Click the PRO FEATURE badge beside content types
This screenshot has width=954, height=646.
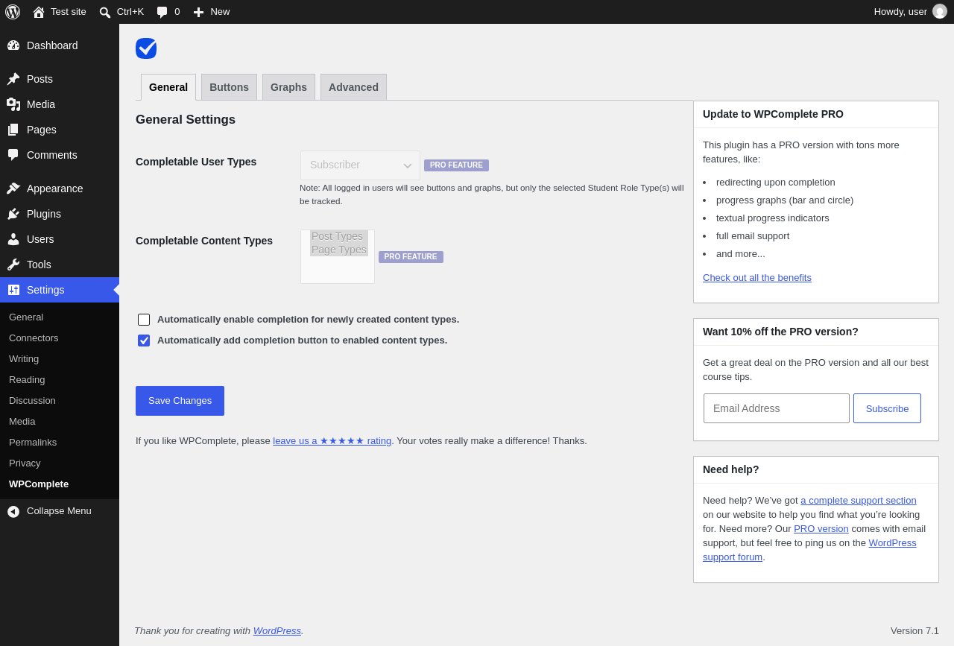point(411,257)
